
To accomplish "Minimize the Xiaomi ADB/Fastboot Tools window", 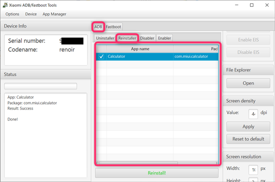I will point(236,5).
